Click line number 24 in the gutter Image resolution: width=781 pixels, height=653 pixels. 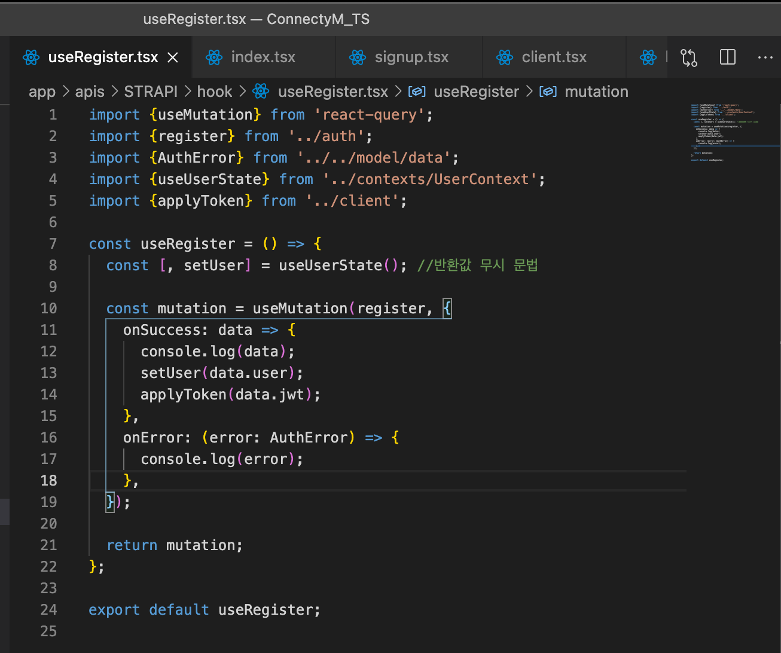(x=48, y=610)
